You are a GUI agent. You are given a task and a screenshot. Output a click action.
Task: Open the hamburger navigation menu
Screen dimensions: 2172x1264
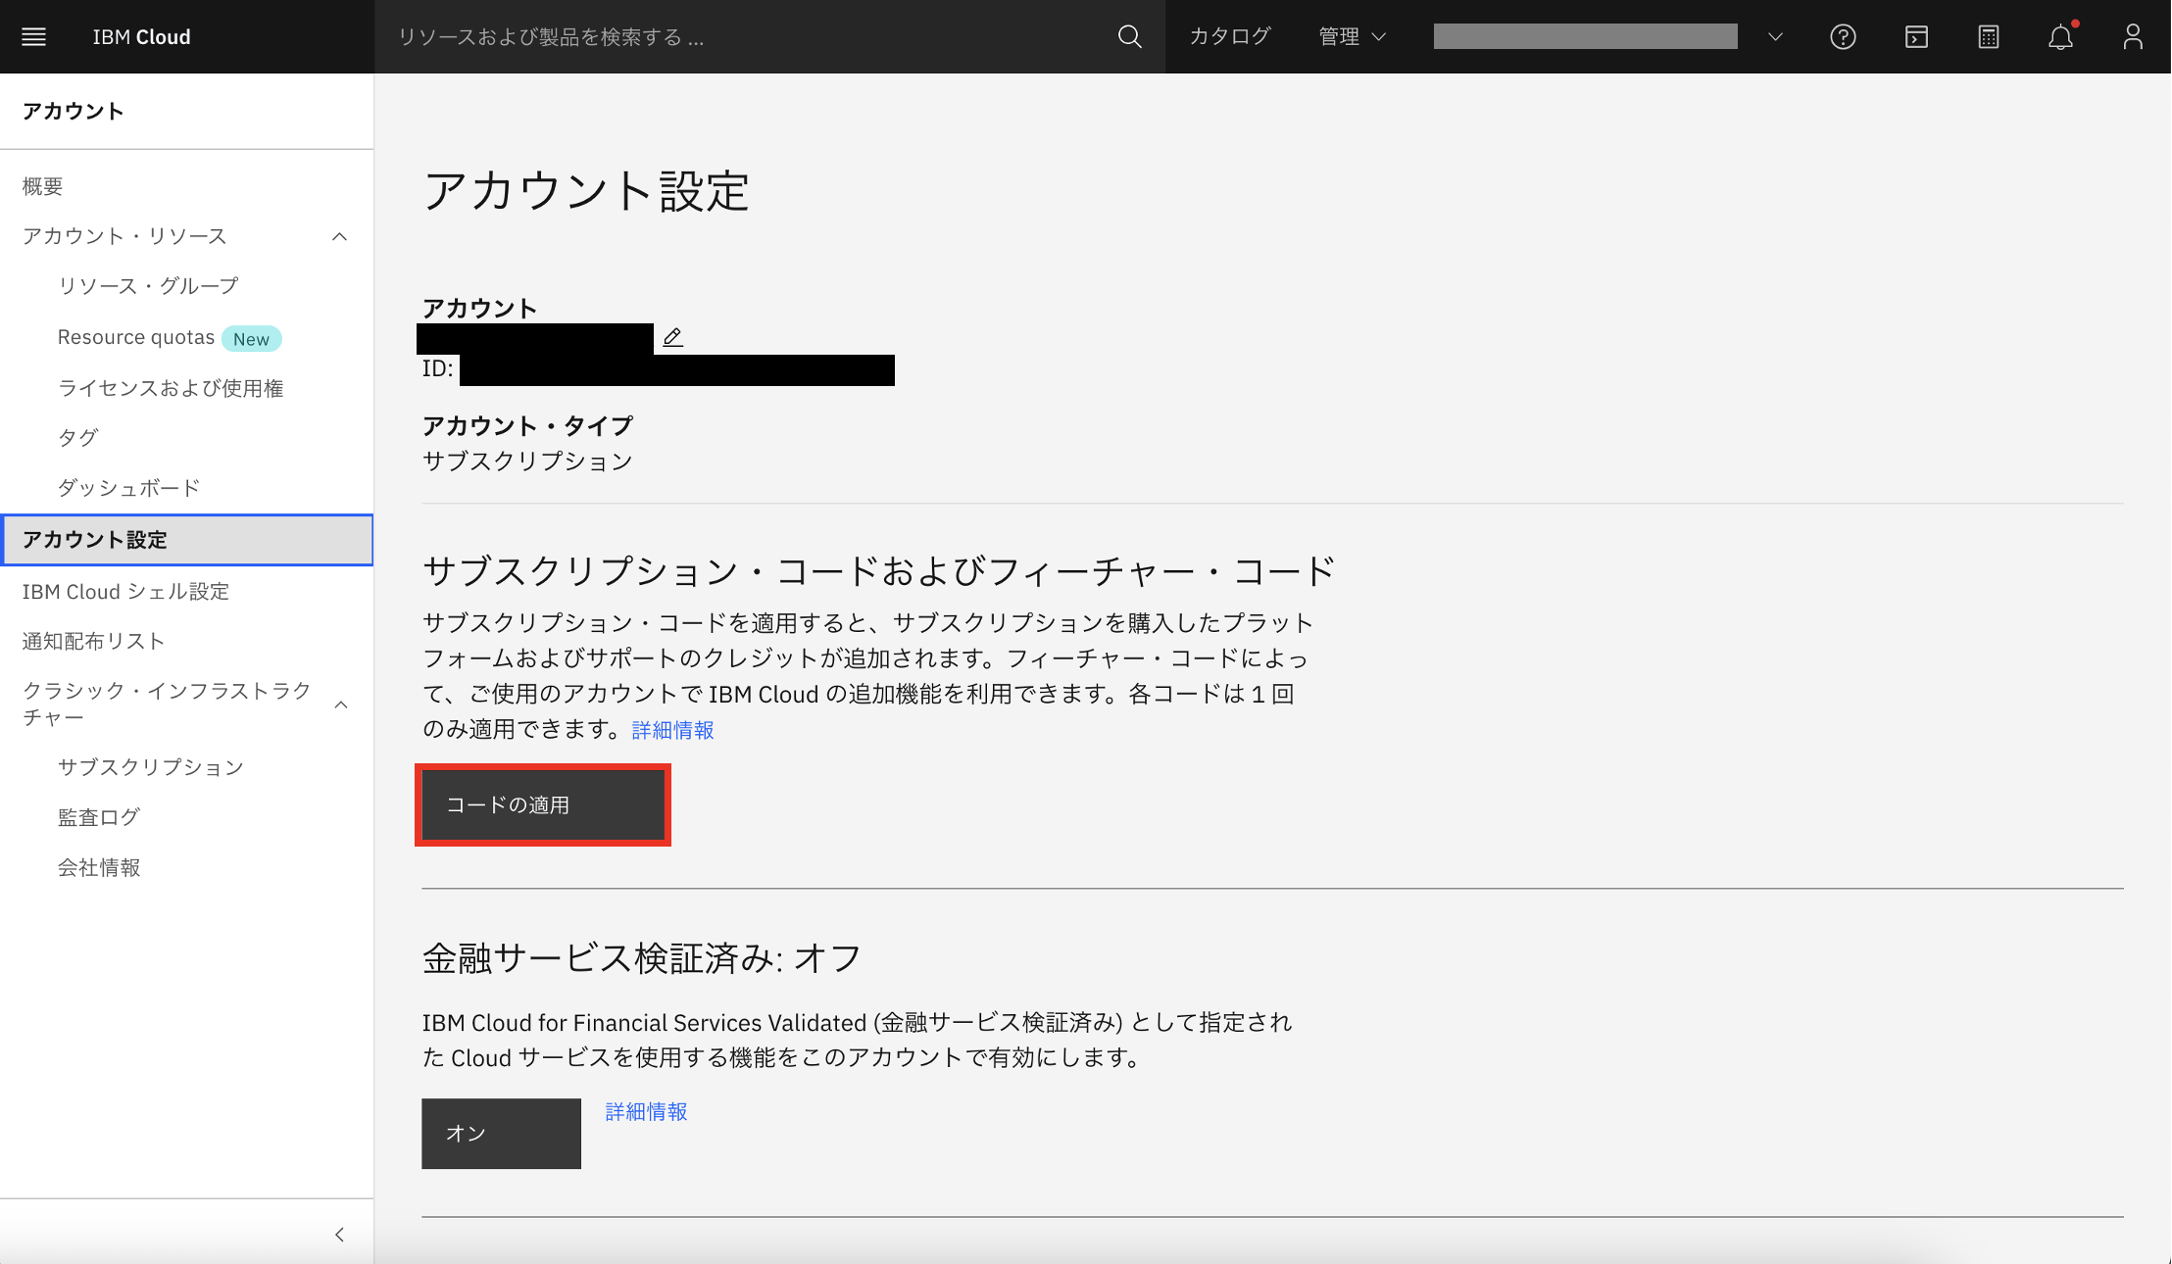pyautogui.click(x=34, y=37)
